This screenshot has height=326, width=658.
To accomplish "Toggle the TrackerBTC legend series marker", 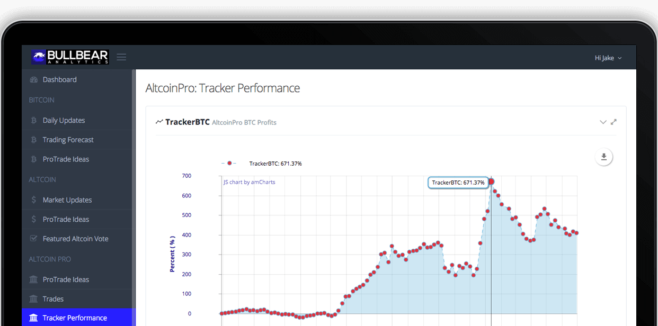I will tap(229, 164).
